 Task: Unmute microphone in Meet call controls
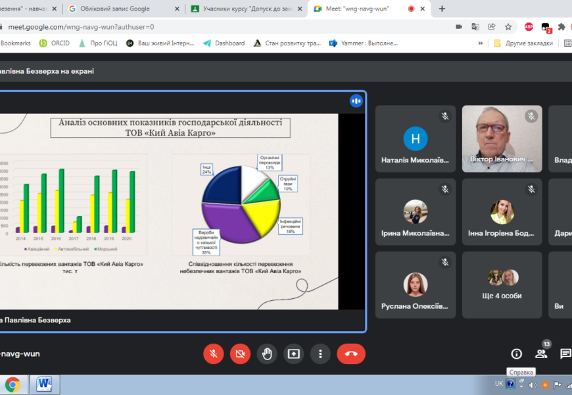(213, 354)
